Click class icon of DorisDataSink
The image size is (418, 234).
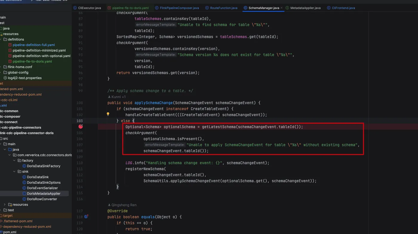click(24, 177)
